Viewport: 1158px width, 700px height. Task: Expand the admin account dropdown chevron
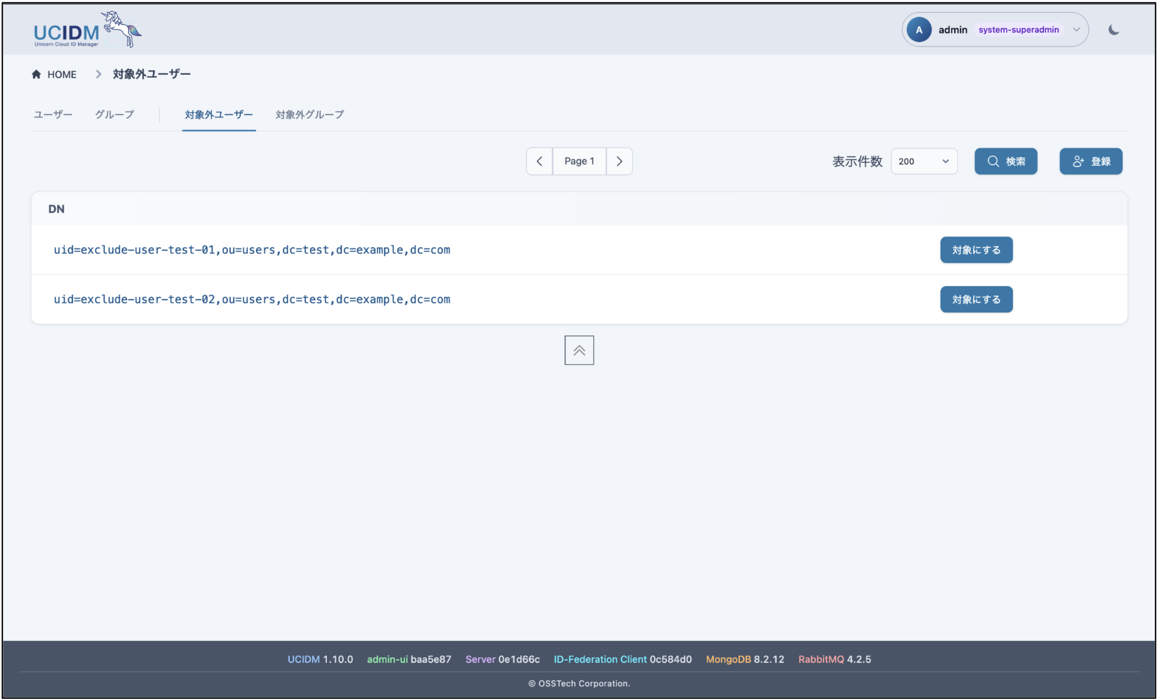pyautogui.click(x=1076, y=30)
